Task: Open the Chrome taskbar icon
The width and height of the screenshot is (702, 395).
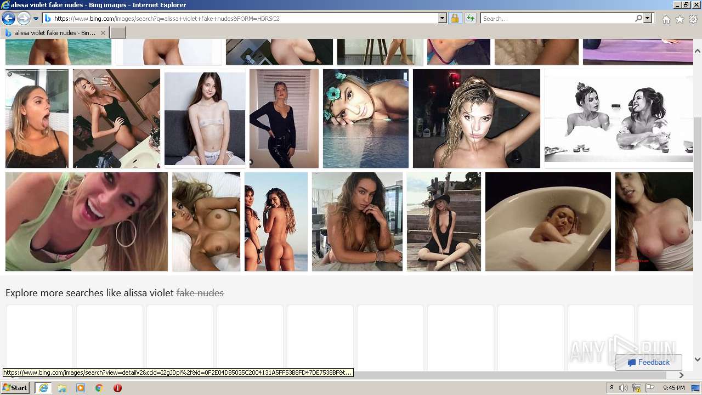Action: (99, 388)
